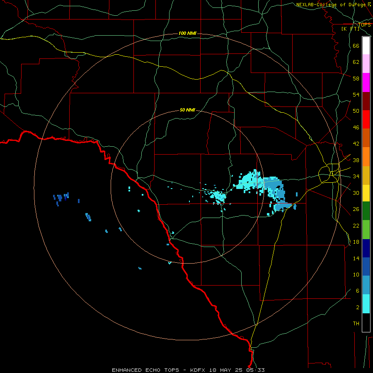Select the white legend swatch

click(366, 46)
